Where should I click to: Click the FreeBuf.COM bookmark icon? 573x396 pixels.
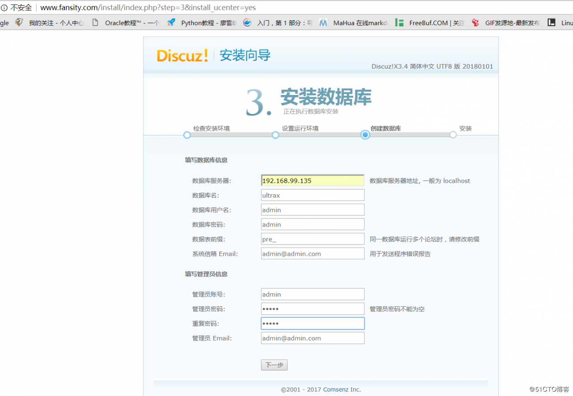[399, 22]
